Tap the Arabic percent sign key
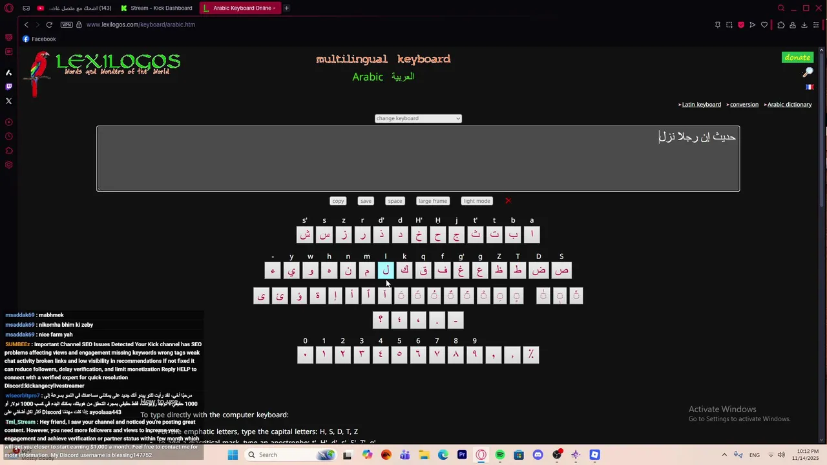 [531, 355]
